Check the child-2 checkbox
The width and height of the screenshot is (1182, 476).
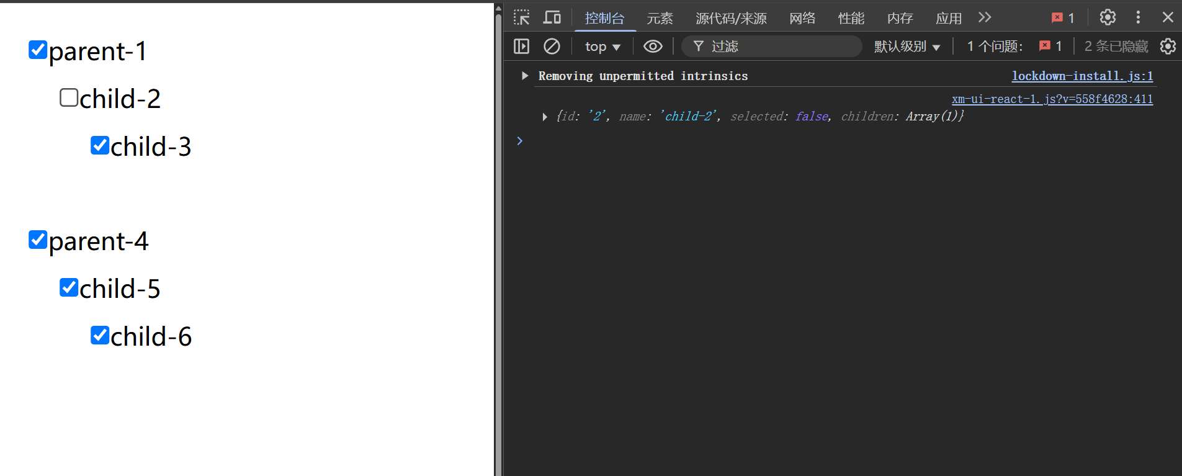click(x=69, y=97)
